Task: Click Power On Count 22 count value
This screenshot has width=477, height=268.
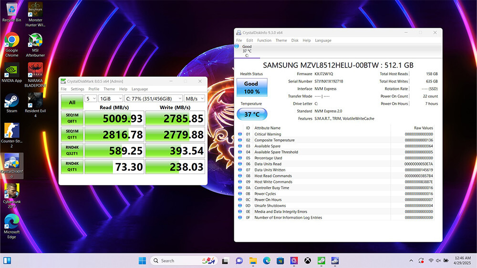Action: click(430, 96)
